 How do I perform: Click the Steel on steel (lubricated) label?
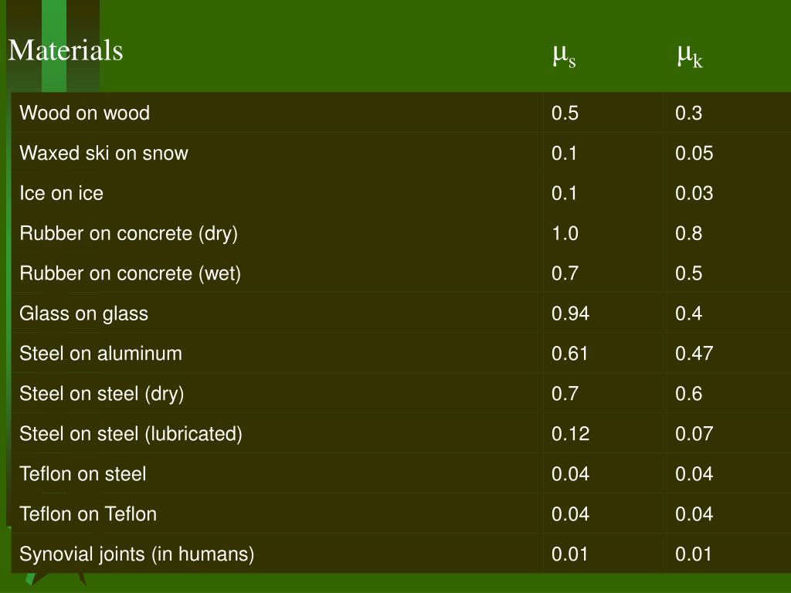click(131, 434)
